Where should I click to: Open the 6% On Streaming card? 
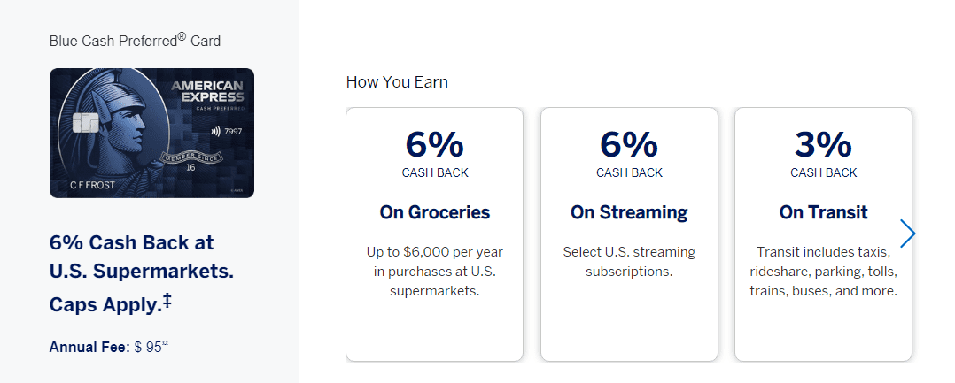(x=629, y=234)
